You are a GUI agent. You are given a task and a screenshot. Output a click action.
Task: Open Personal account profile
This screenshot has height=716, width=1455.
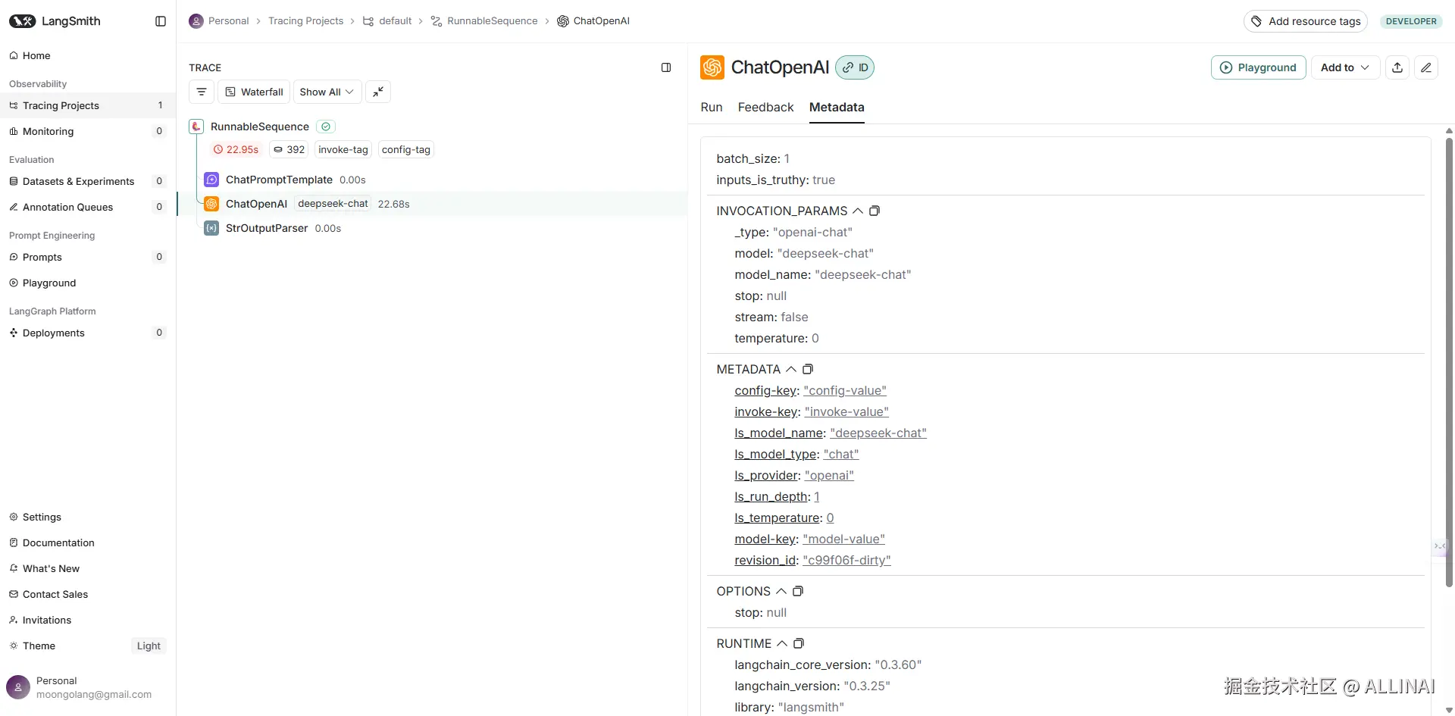pos(88,687)
